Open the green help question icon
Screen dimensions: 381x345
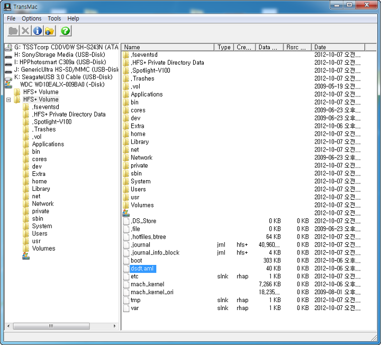coord(66,31)
